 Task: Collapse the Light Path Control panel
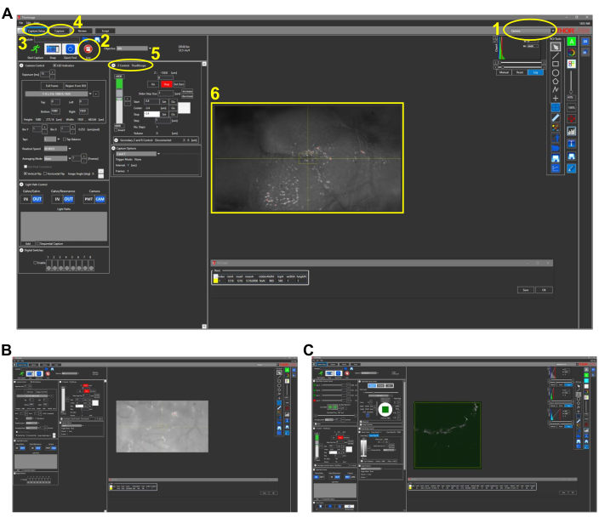click(22, 185)
